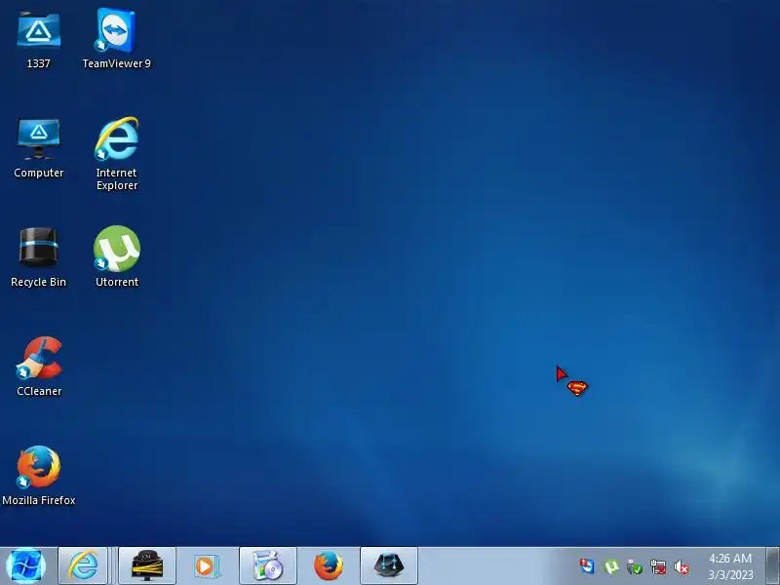The height and width of the screenshot is (585, 780).
Task: Click Safely Remove Hardware tray icon
Action: coord(635,566)
